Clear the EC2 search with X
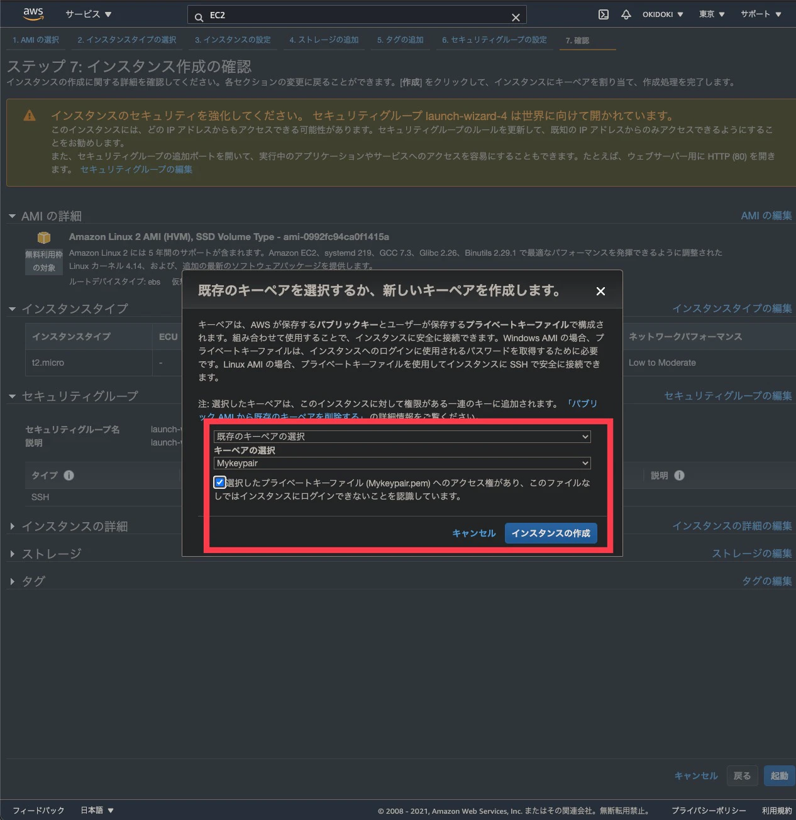Image resolution: width=796 pixels, height=820 pixels. (516, 17)
